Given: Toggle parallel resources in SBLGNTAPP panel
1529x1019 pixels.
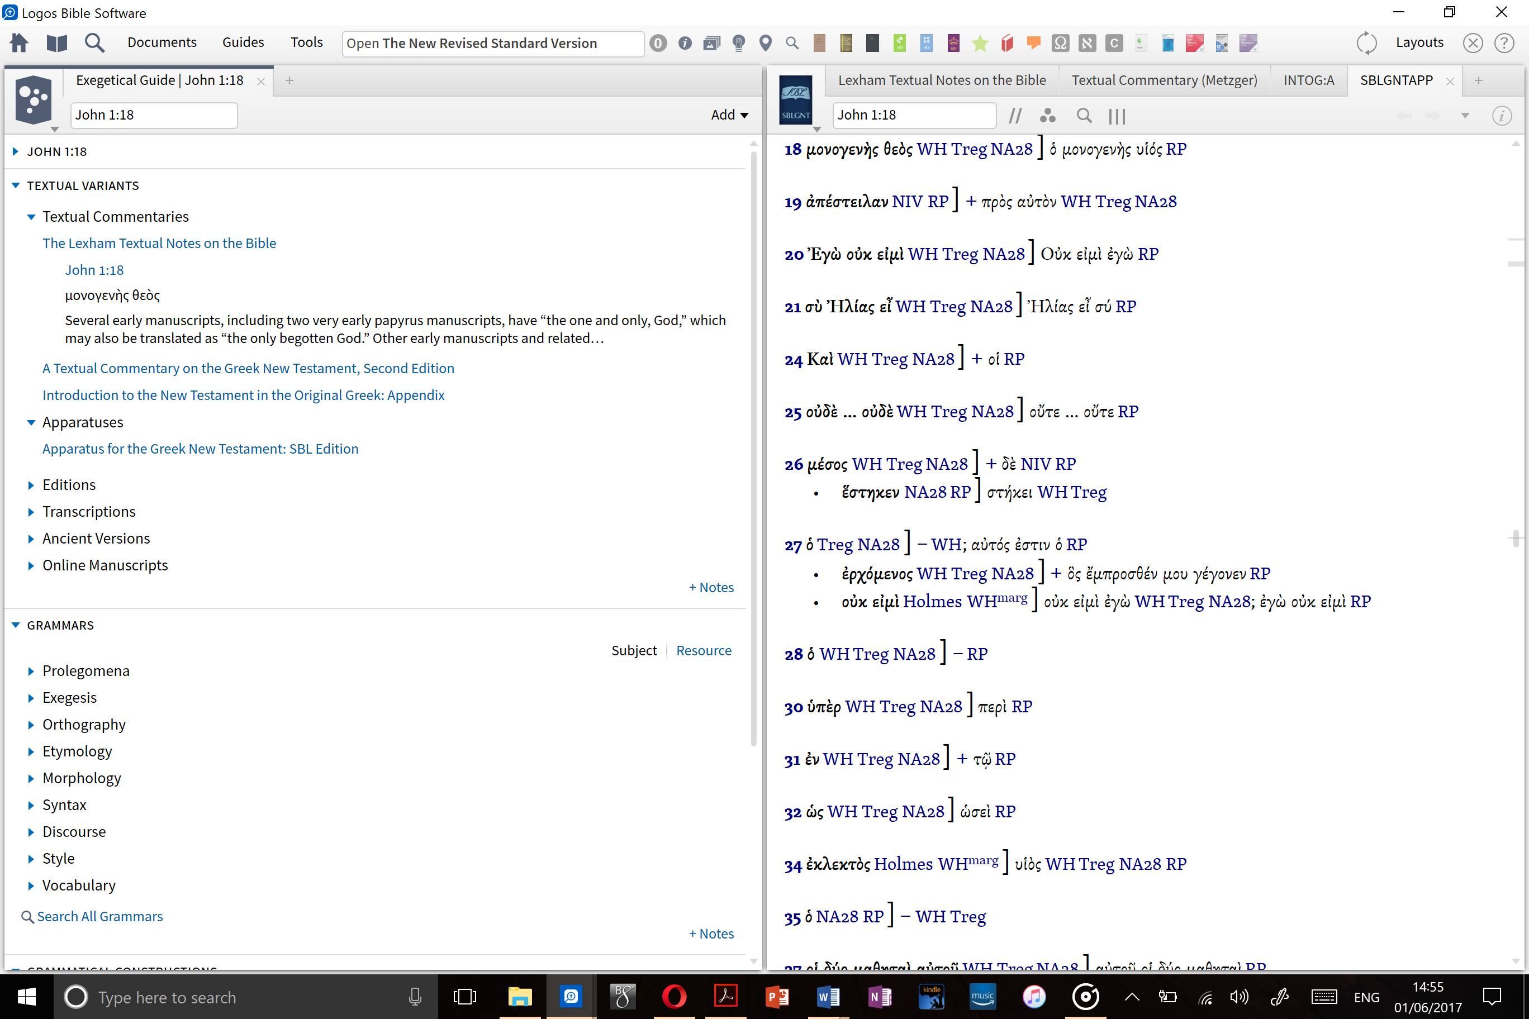Looking at the screenshot, I should coord(1014,116).
